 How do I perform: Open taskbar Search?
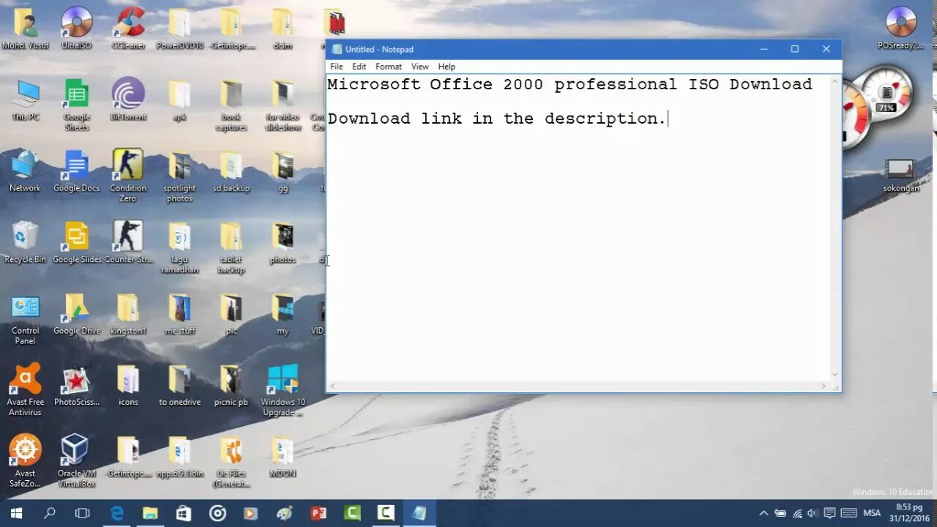click(x=50, y=513)
